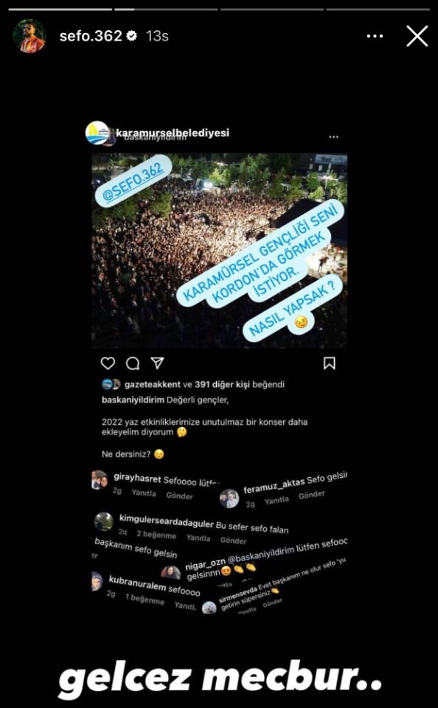The width and height of the screenshot is (438, 708).
Task: Open the gazeteakkent liker profile
Action: point(152,385)
